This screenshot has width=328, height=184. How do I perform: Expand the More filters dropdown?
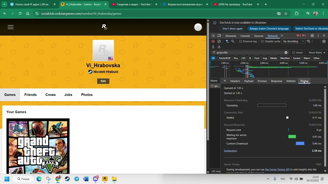pyautogui.click(x=317, y=53)
